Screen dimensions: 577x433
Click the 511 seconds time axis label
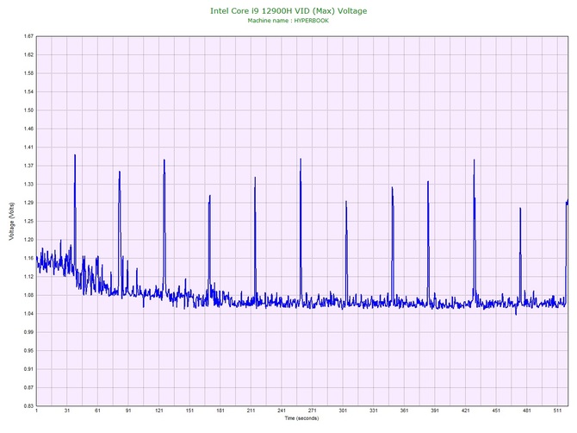[x=557, y=411]
